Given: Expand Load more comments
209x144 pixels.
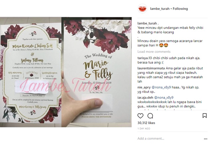Looking at the screenshot, I should coord(154,52).
